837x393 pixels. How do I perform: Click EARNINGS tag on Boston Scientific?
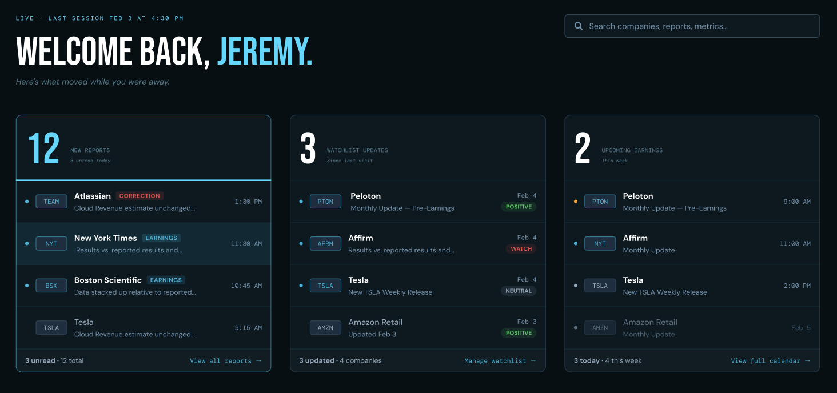tap(166, 280)
